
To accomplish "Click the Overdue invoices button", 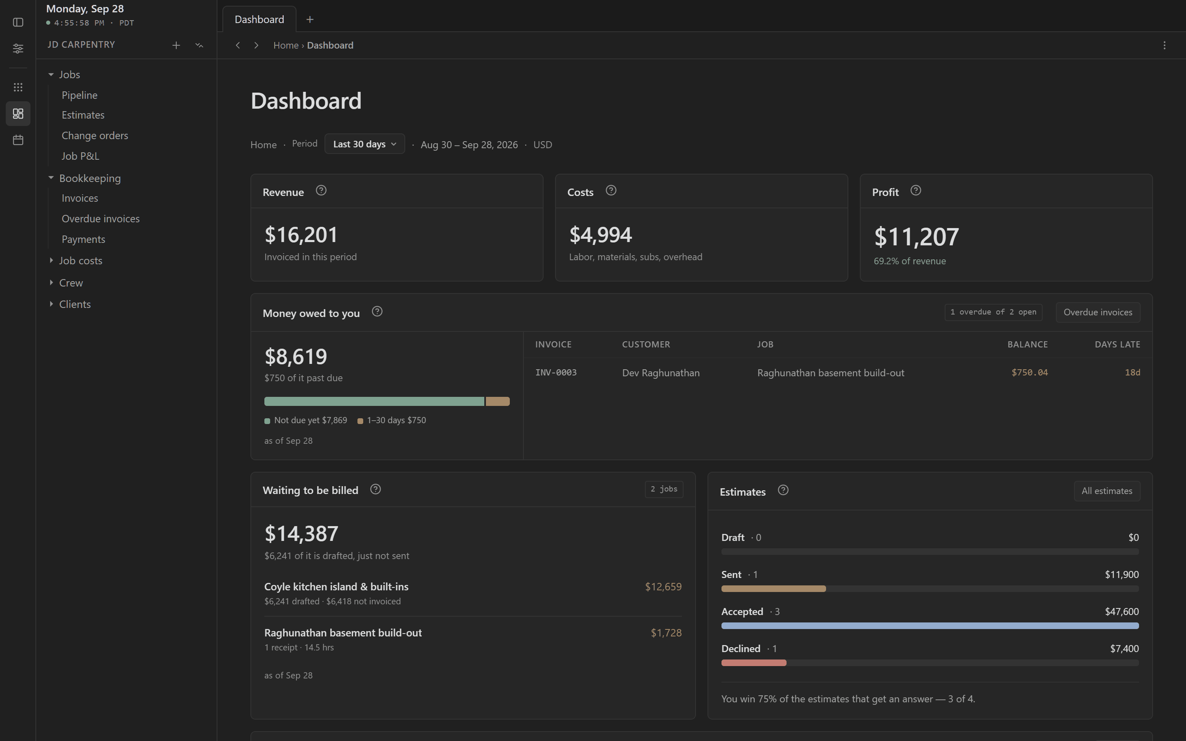I will coord(1098,312).
